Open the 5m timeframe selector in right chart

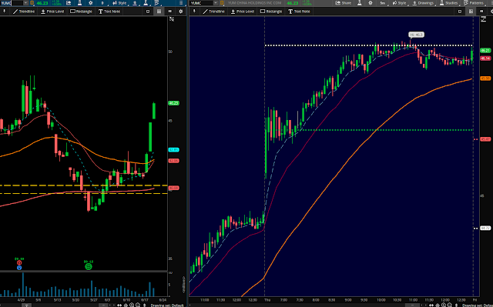tap(383, 3)
